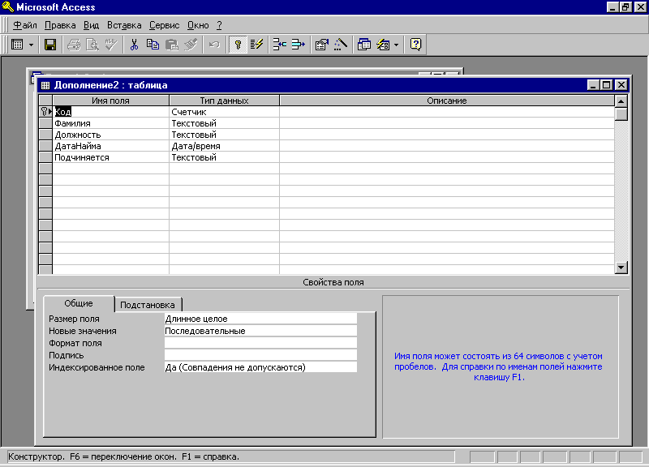The image size is (649, 467).
Task: Toggle the Primary Key toolbar button
Action: click(238, 45)
